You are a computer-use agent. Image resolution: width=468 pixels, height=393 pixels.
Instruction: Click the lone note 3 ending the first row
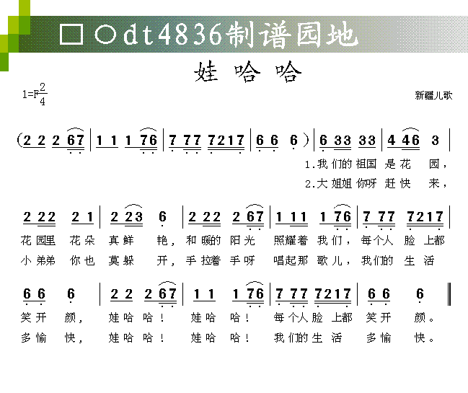(x=435, y=140)
